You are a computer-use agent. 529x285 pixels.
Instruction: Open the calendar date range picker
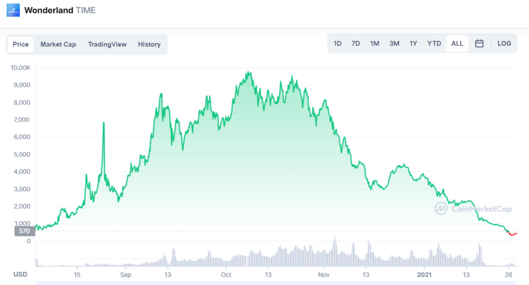[479, 44]
